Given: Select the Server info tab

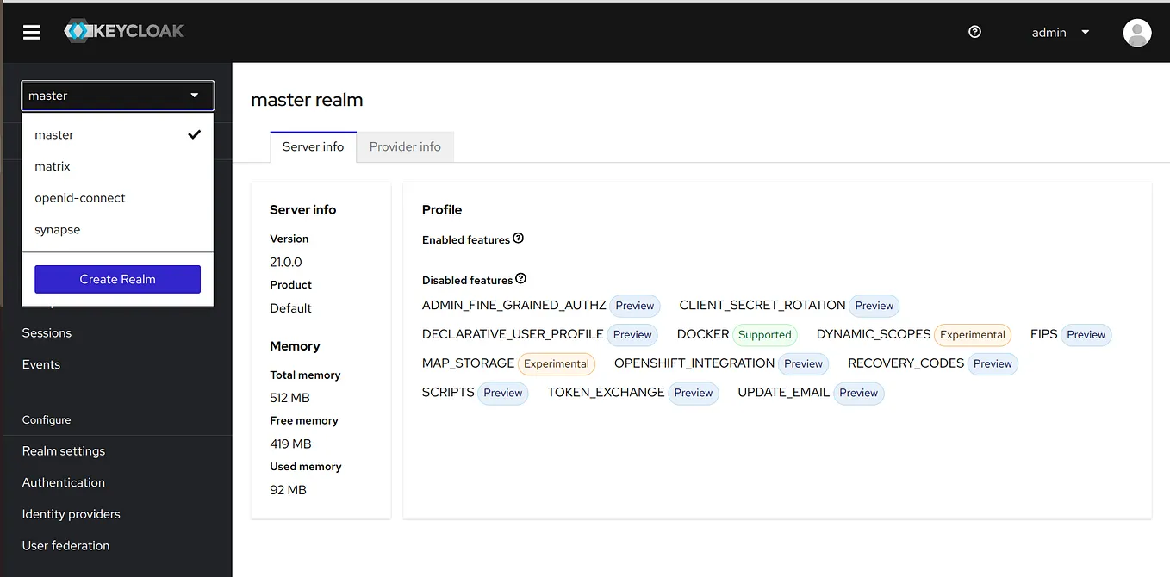Looking at the screenshot, I should (313, 146).
